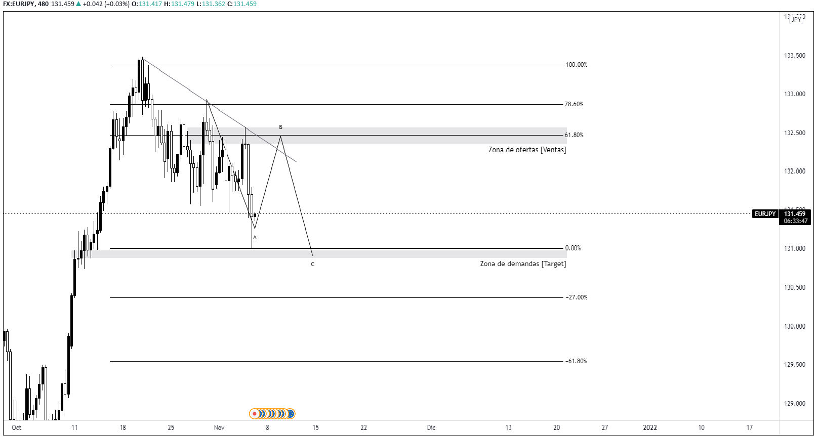817x437 pixels.
Task: Click the 131.459 current price countdown box
Action: tap(796, 217)
